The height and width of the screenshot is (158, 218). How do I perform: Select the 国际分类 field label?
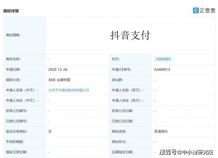coord(13,80)
